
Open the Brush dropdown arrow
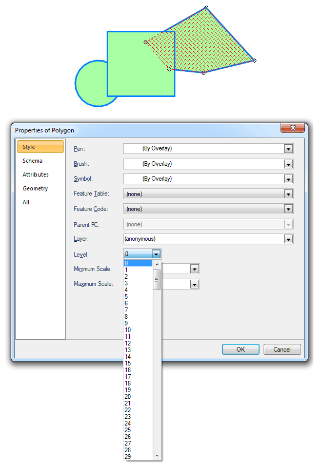click(288, 164)
